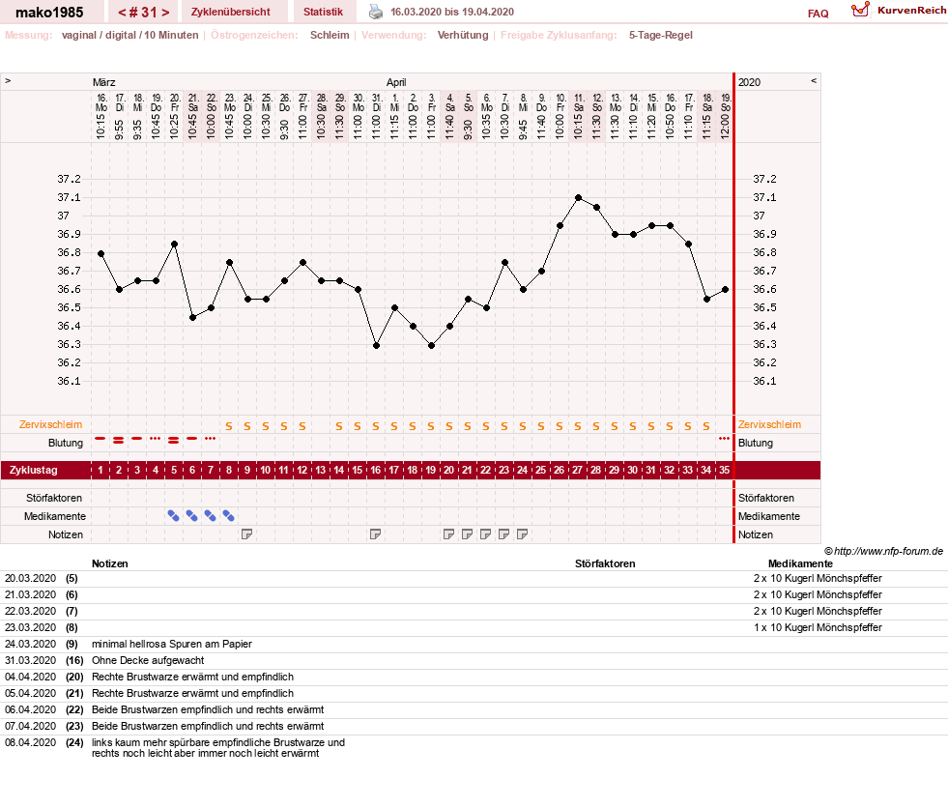
Task: Click the left Zervixschleim row label
Action: pyautogui.click(x=51, y=424)
